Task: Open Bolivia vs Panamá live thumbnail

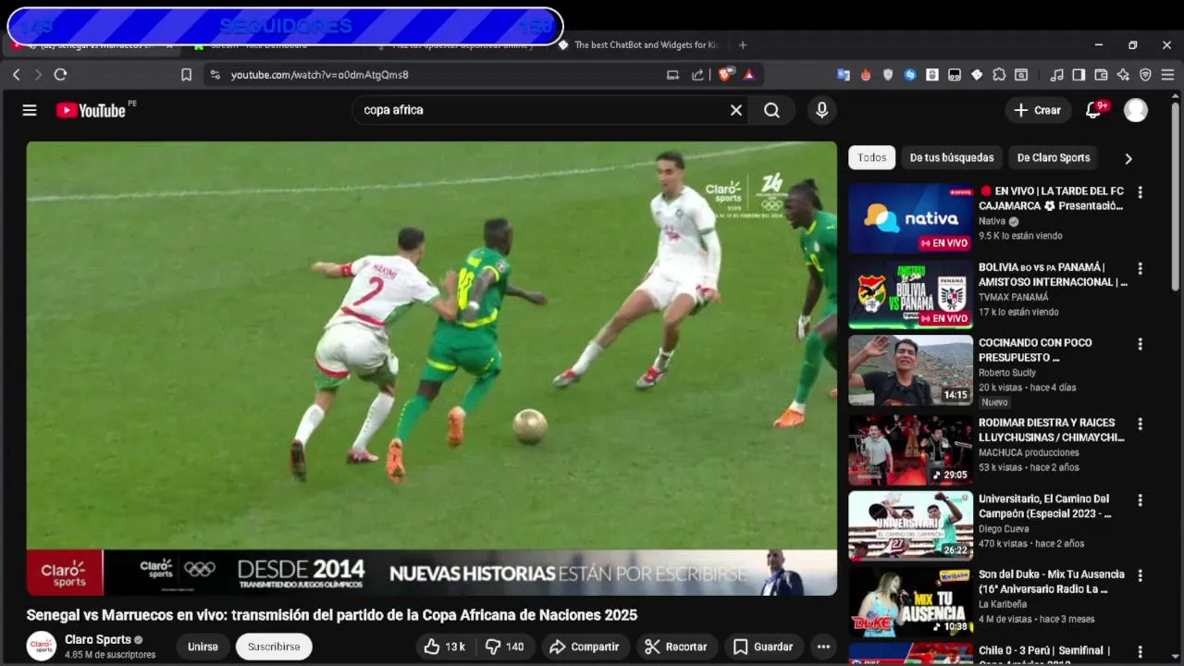Action: 910,294
